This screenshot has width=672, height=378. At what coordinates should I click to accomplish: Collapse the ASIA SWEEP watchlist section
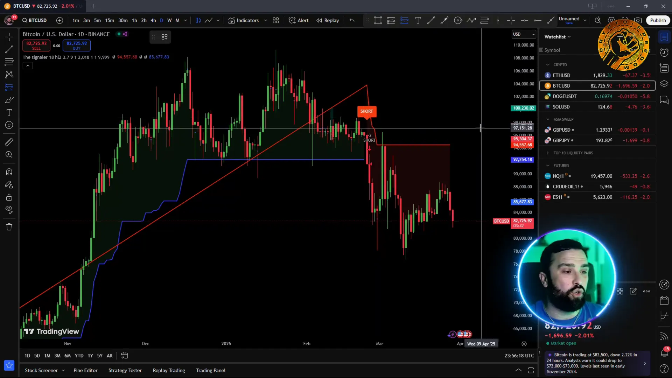pos(548,119)
